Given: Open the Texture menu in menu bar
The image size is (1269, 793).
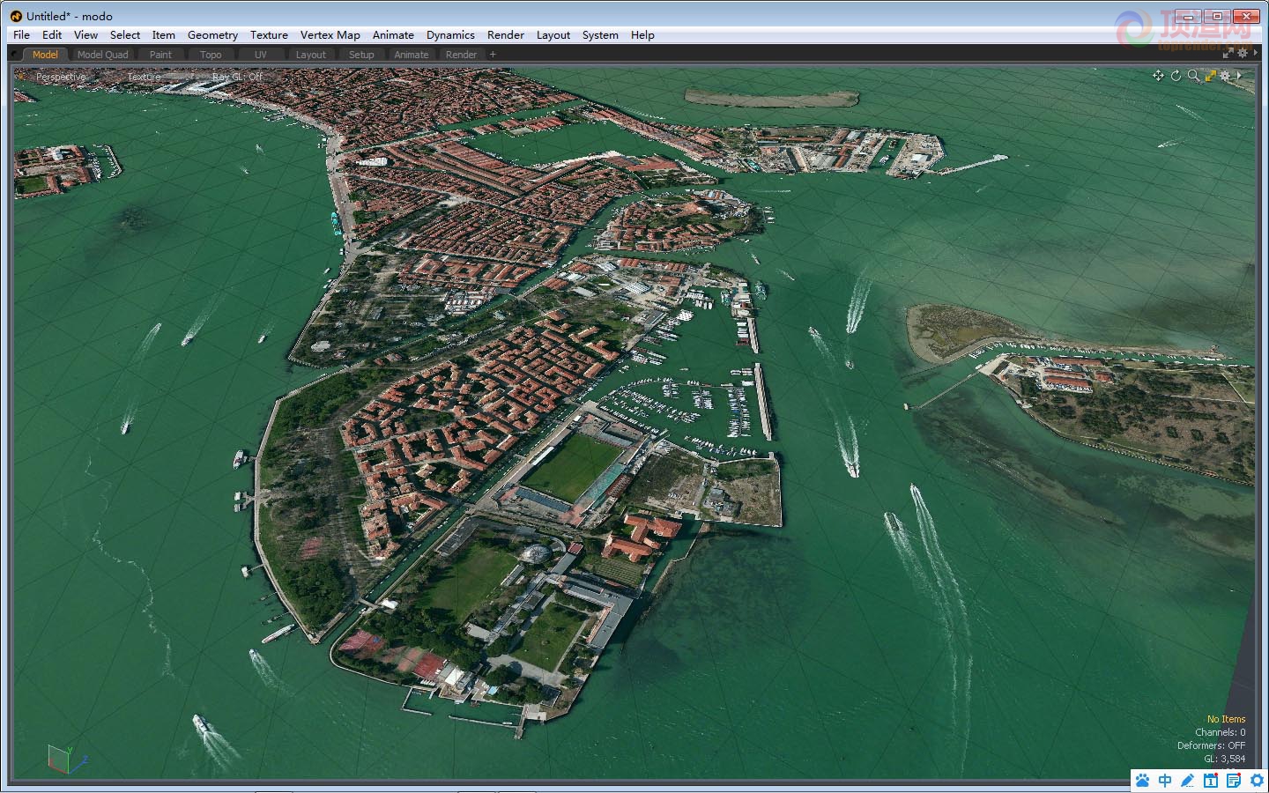Looking at the screenshot, I should click(x=269, y=35).
